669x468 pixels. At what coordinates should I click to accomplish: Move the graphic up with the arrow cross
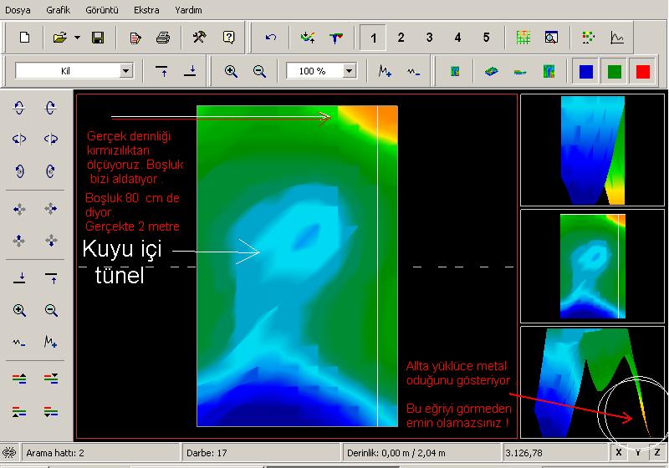pyautogui.click(x=19, y=241)
